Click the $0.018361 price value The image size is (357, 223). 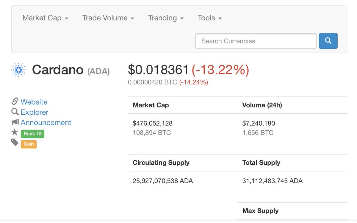(159, 70)
